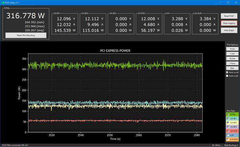Uncheck 12V 8P2 in Plot Data

point(228,123)
